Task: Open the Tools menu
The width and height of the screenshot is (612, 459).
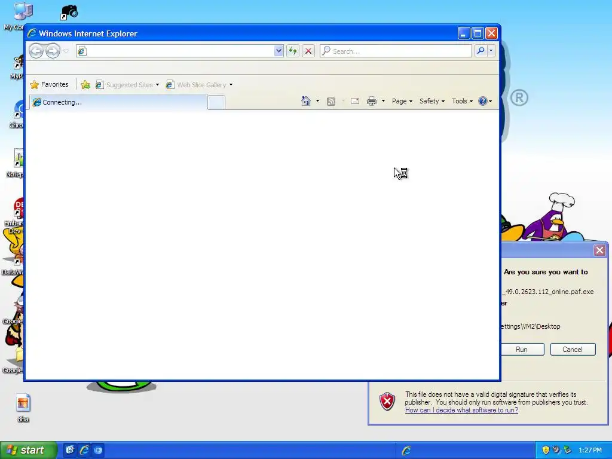Action: [x=462, y=101]
